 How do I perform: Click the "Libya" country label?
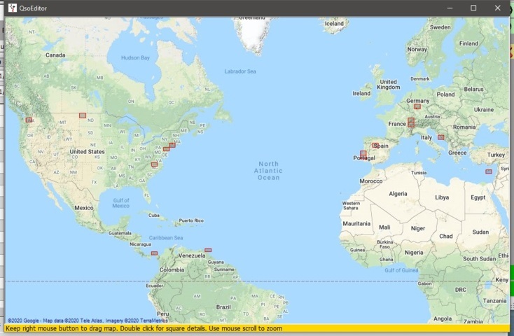pos(442,197)
